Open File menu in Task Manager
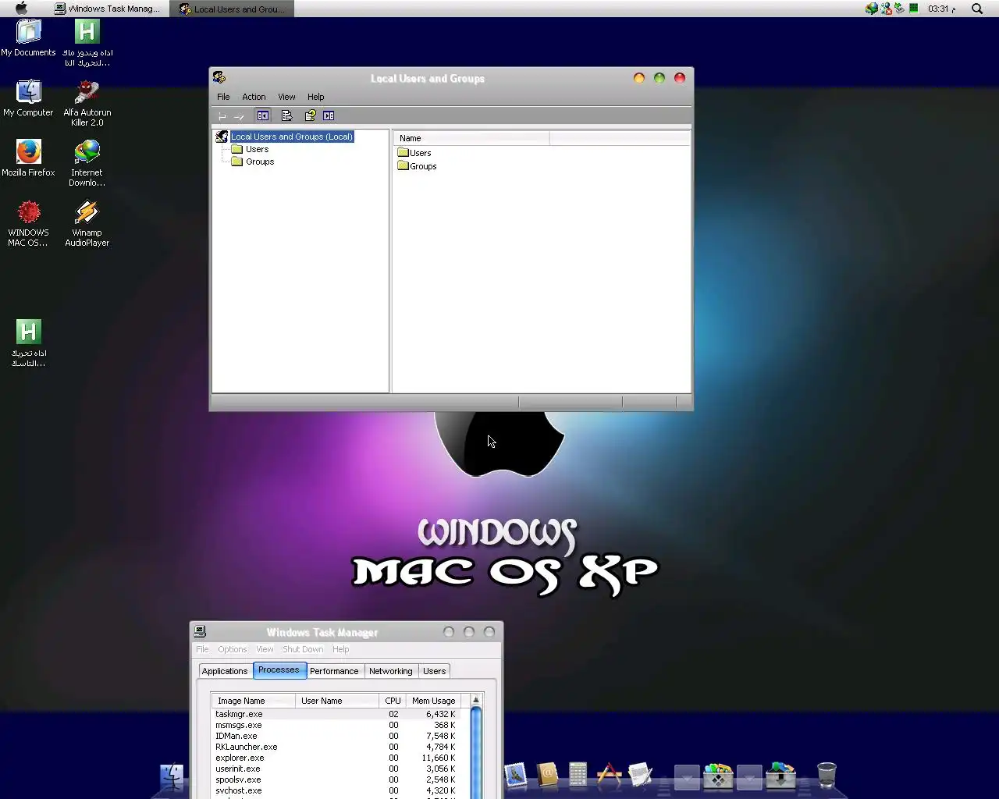Viewport: 999px width, 799px height. (202, 649)
